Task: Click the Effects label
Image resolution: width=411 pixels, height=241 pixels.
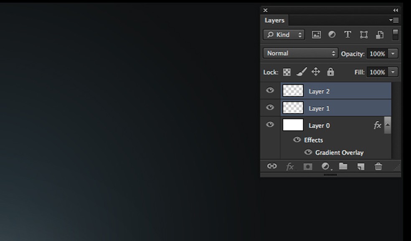Action: (x=314, y=140)
